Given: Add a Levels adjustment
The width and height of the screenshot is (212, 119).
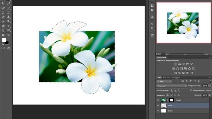Looking at the screenshot, I should [x=180, y=64].
